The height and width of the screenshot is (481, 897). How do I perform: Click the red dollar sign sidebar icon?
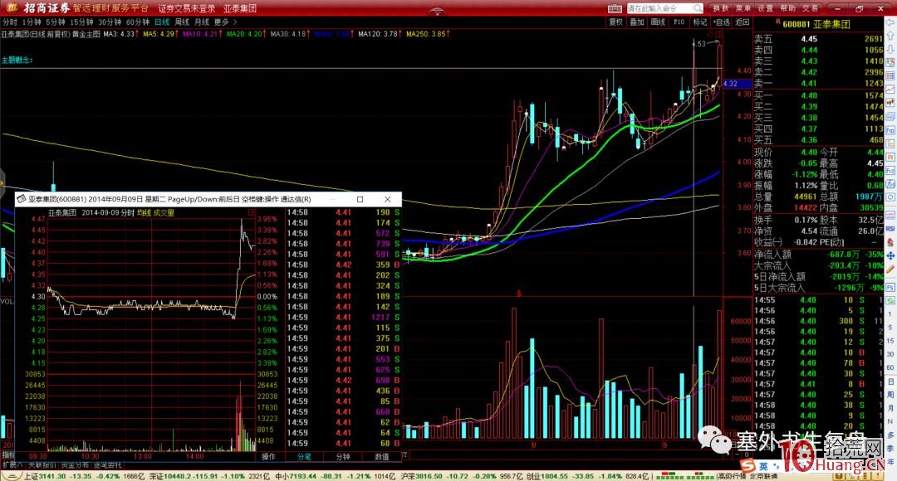point(890,242)
